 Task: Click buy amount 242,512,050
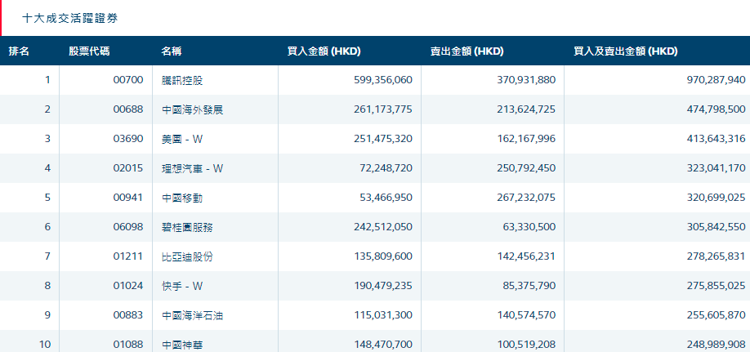point(383,227)
